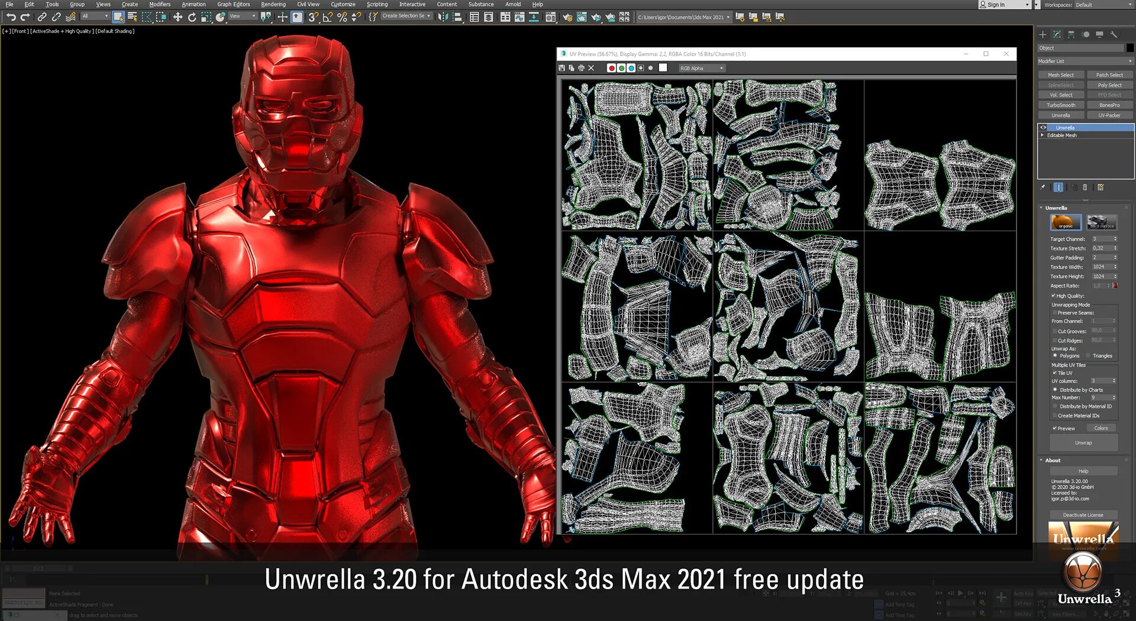Screen dimensions: 1136x621
Task: Open the Utilities wrench panel tab
Action: [1114, 34]
